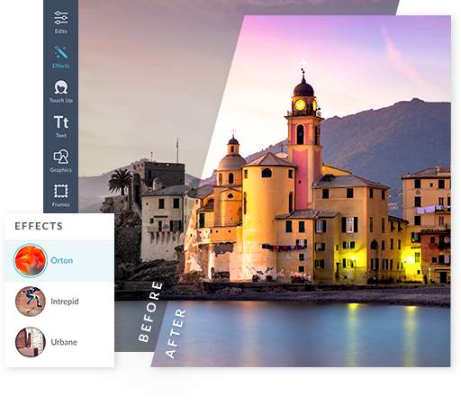Click the Touch Up label in sidebar
Screen dimensions: 461x405
(61, 101)
